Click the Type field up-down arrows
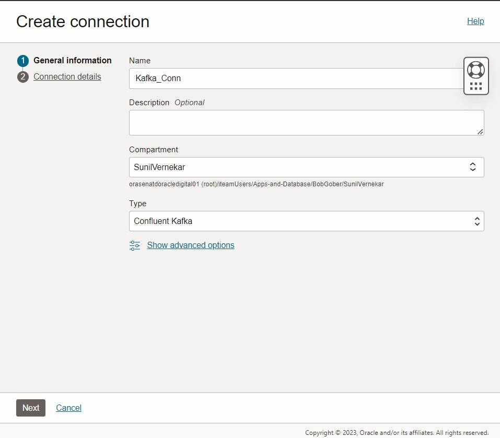Viewport: 500px width, 438px height. (x=476, y=221)
